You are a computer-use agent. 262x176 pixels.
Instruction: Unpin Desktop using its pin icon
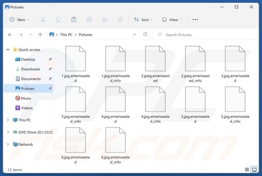50,59
